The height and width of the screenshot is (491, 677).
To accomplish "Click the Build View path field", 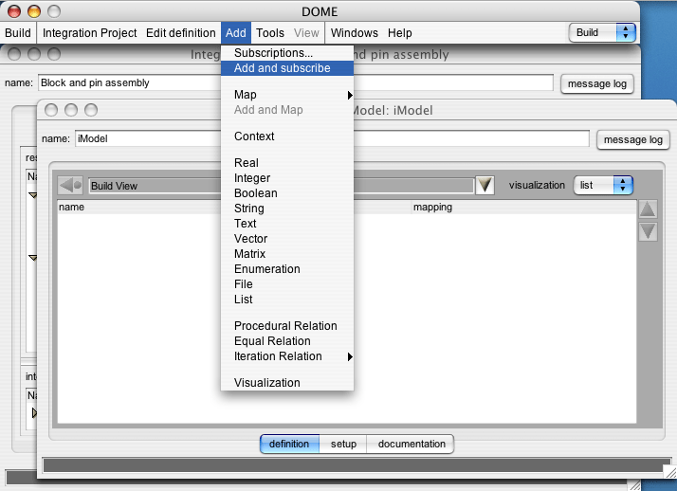I will (281, 186).
